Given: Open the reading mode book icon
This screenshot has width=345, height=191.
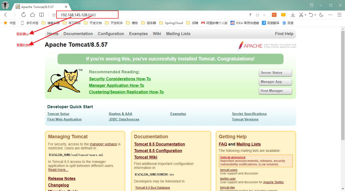Looking at the screenshot, I should click(42, 15).
